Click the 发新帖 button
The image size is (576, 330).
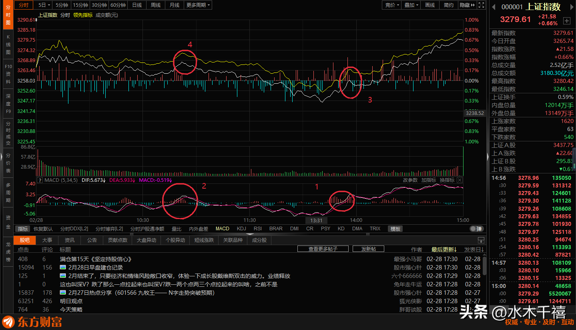tap(369, 249)
